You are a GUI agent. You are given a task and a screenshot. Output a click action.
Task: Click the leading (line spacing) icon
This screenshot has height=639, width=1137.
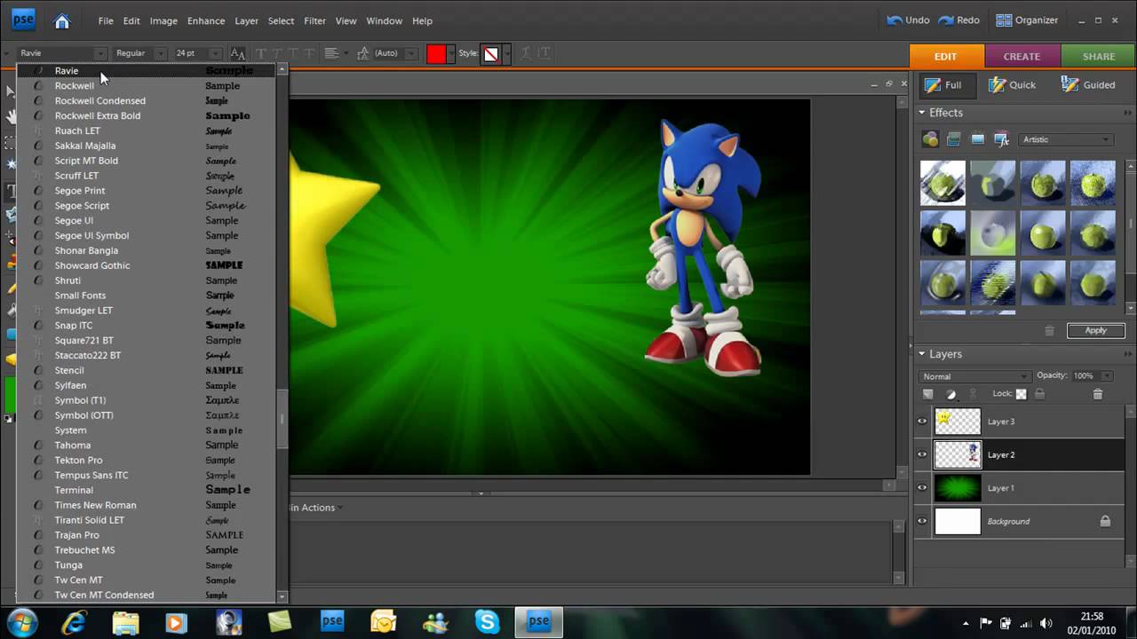coord(363,53)
